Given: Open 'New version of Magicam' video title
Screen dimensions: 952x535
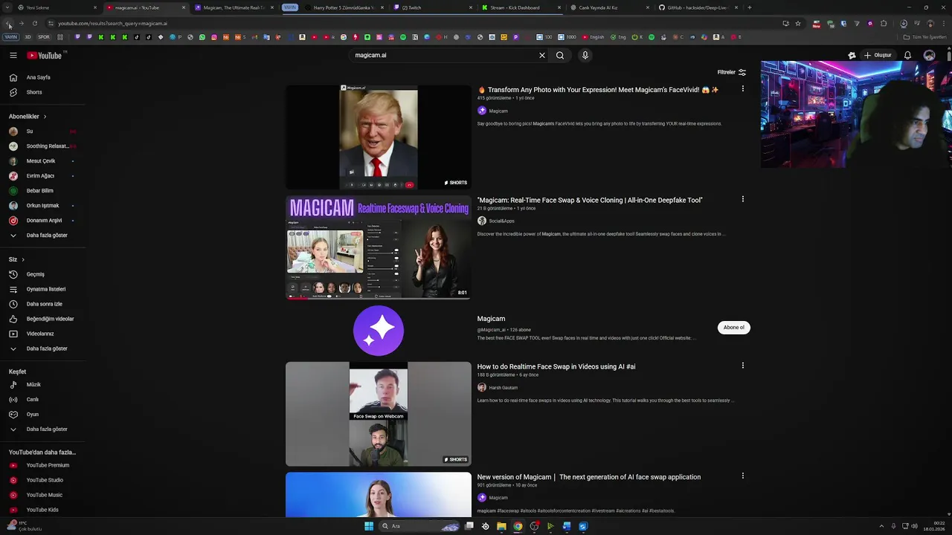Looking at the screenshot, I should click(x=589, y=477).
